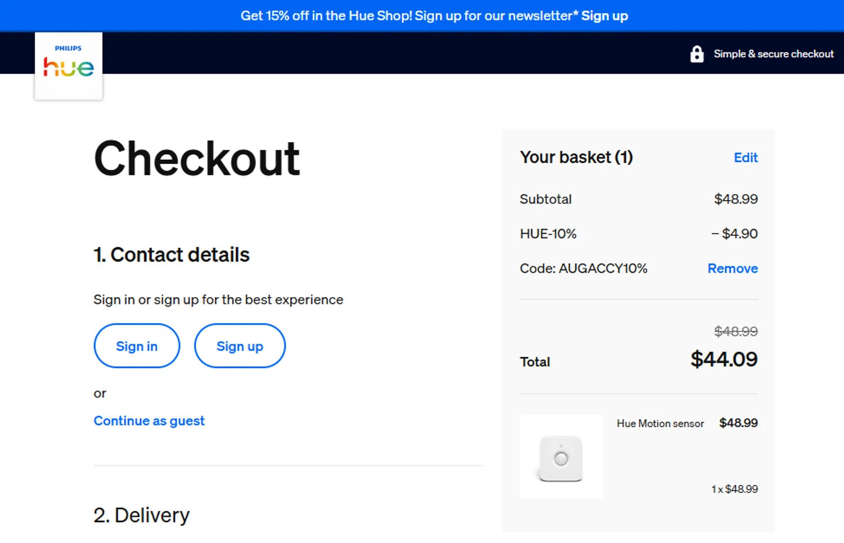Click the Simple & secure checkout text
The image size is (844, 543).
click(773, 54)
